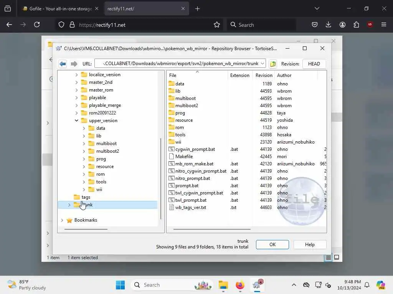Expand the playable folder

76,98
